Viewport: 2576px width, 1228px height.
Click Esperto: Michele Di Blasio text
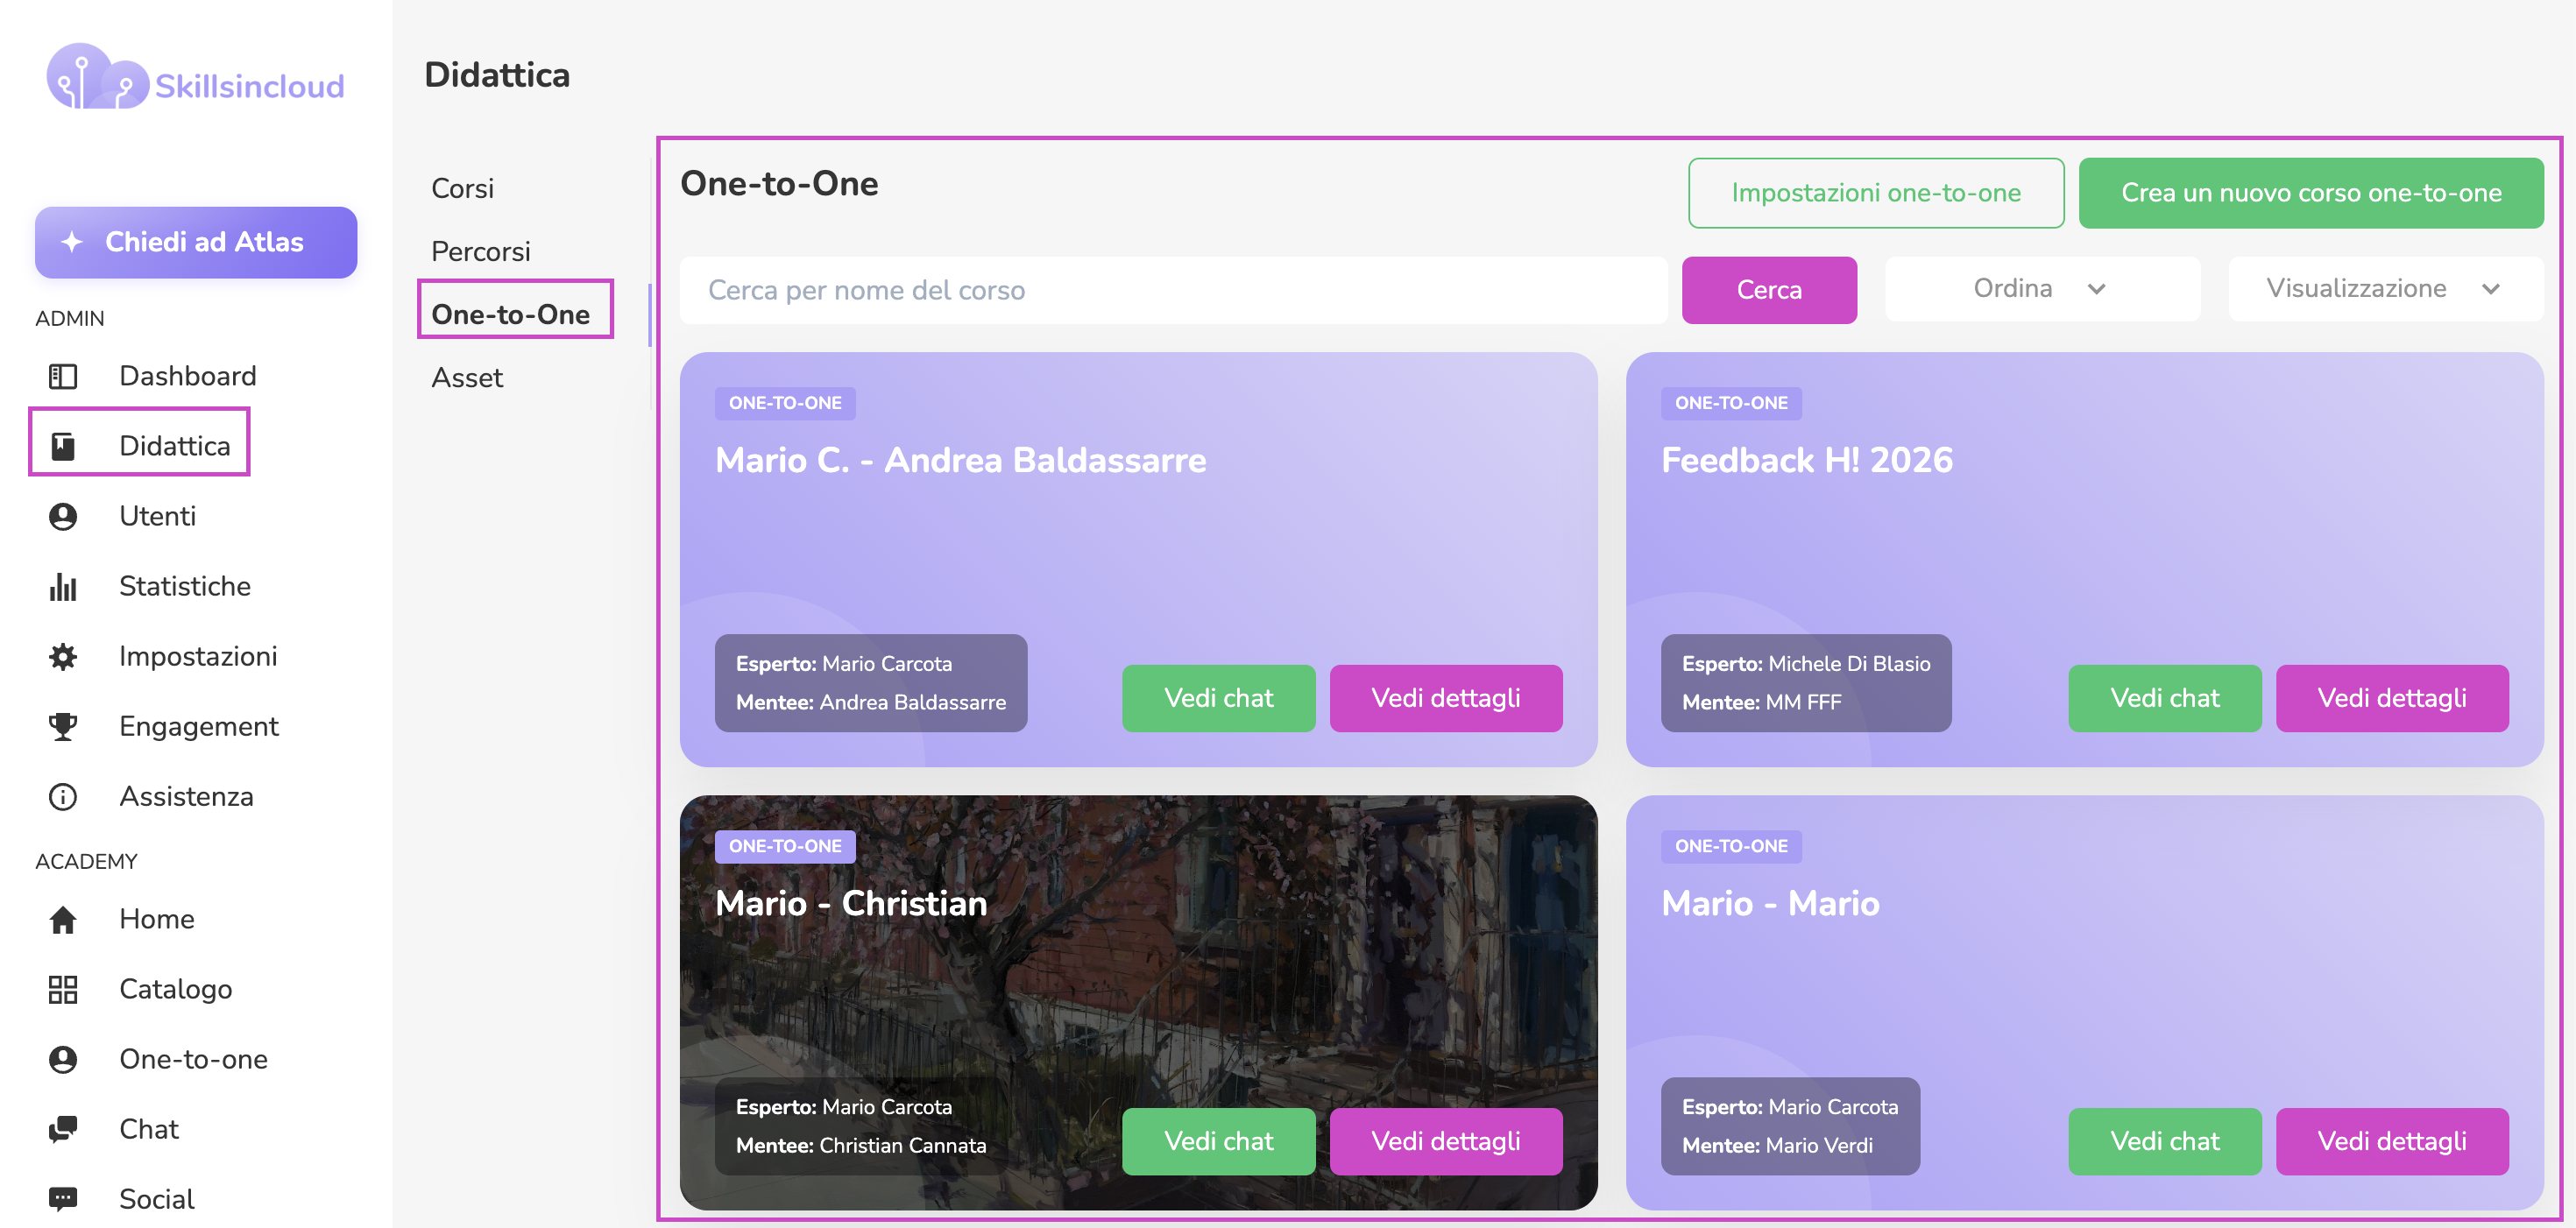pos(1805,663)
